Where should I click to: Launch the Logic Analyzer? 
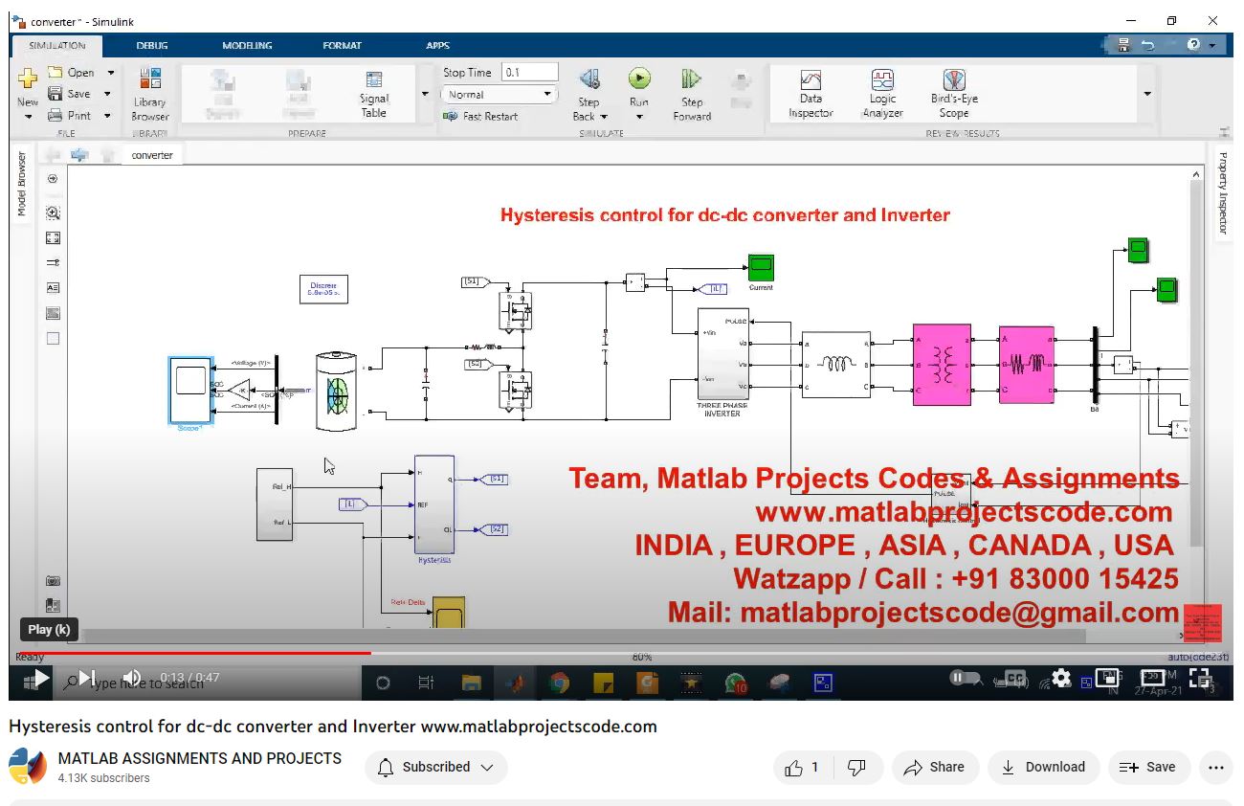pos(882,94)
